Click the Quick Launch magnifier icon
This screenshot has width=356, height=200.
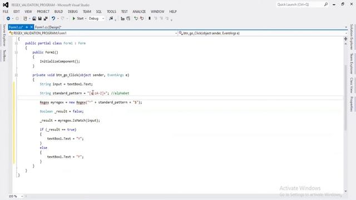click(x=326, y=4)
